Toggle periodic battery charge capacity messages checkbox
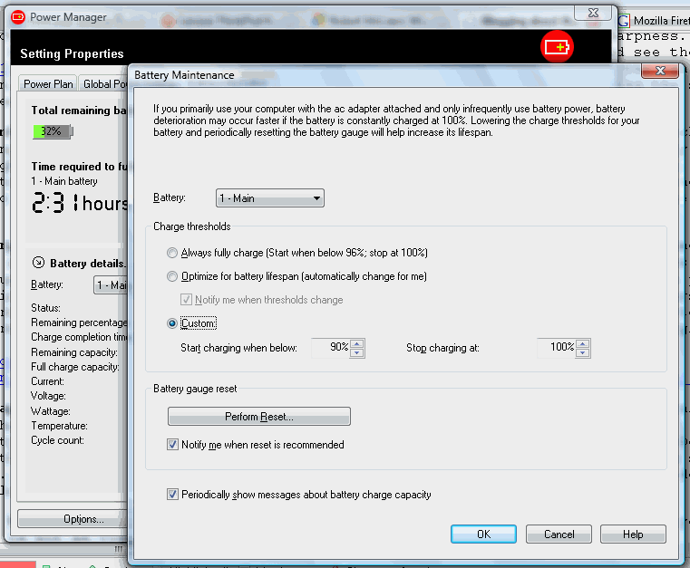Screen dimensions: 690x568 pos(172,495)
